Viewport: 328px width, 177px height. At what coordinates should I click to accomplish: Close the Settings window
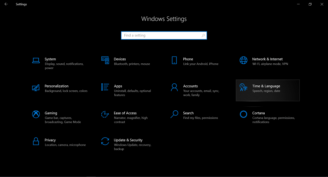(322, 4)
